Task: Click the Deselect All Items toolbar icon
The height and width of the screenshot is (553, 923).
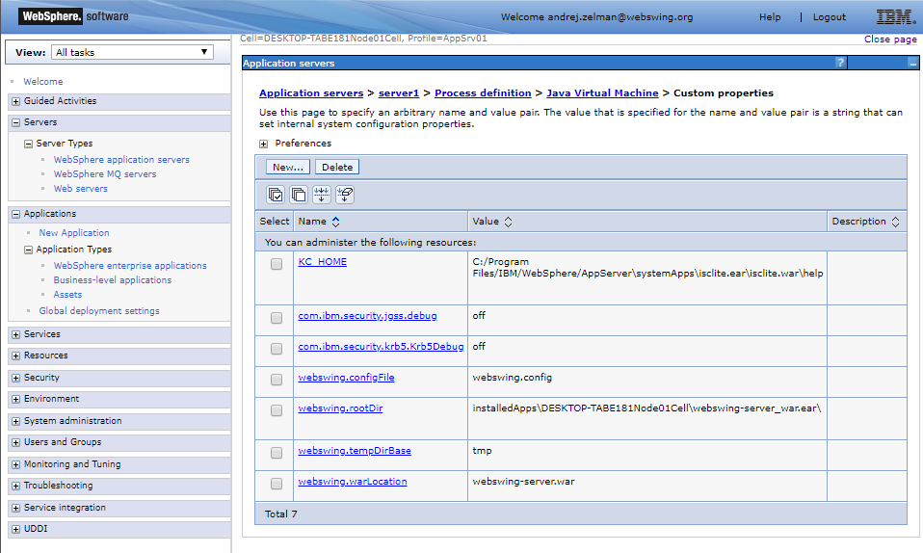Action: click(x=299, y=195)
